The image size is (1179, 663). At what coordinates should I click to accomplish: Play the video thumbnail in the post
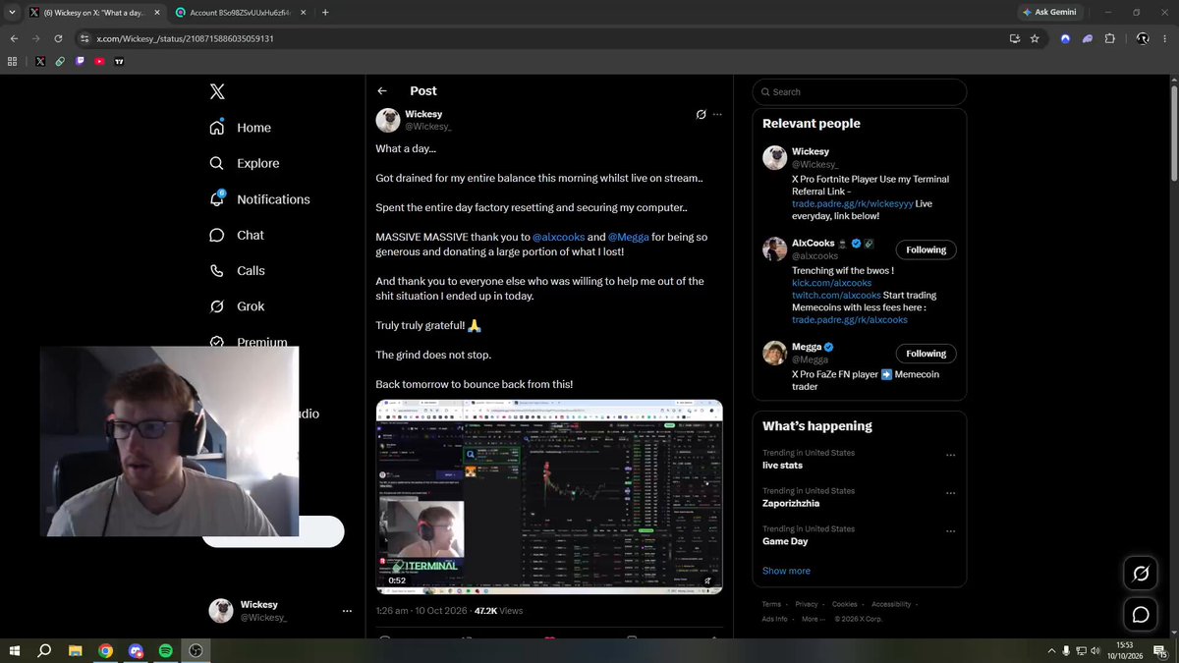(x=549, y=496)
